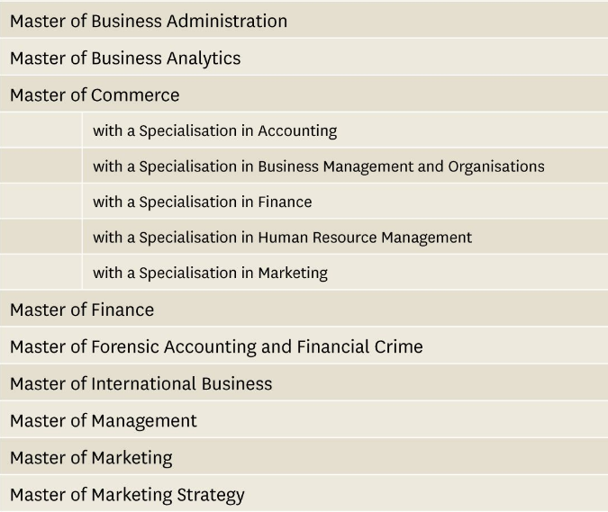Open Human Resource Management specialisation

[x=282, y=238]
